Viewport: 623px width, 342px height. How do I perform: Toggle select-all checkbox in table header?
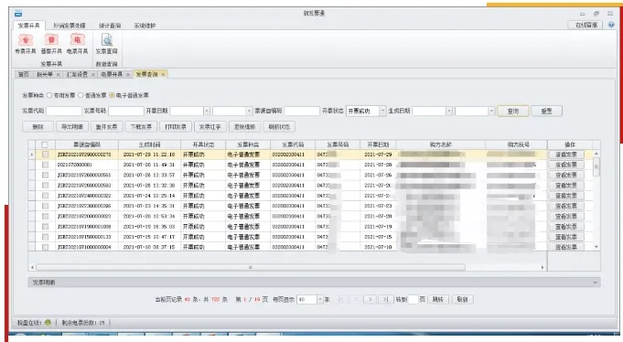[x=45, y=144]
